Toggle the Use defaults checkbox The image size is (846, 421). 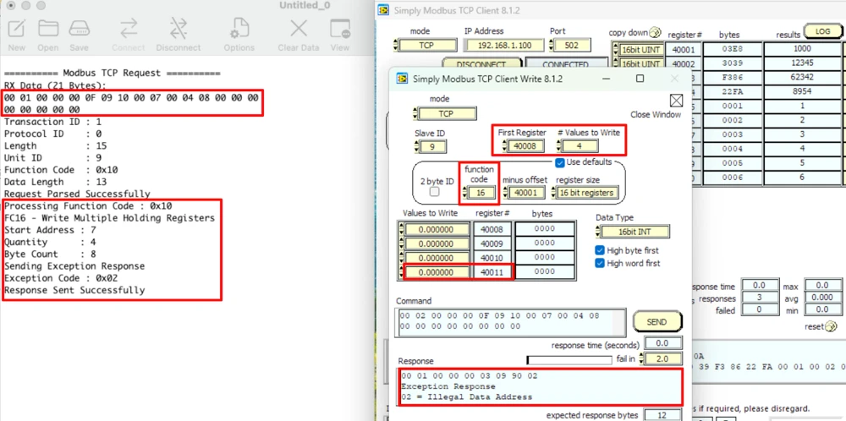click(559, 162)
